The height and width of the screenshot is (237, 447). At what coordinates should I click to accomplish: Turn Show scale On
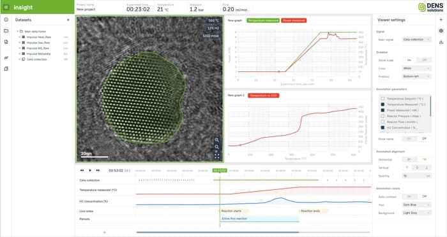pyautogui.click(x=409, y=60)
